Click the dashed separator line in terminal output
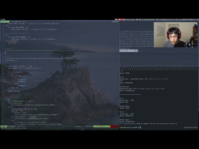 tap(130, 94)
